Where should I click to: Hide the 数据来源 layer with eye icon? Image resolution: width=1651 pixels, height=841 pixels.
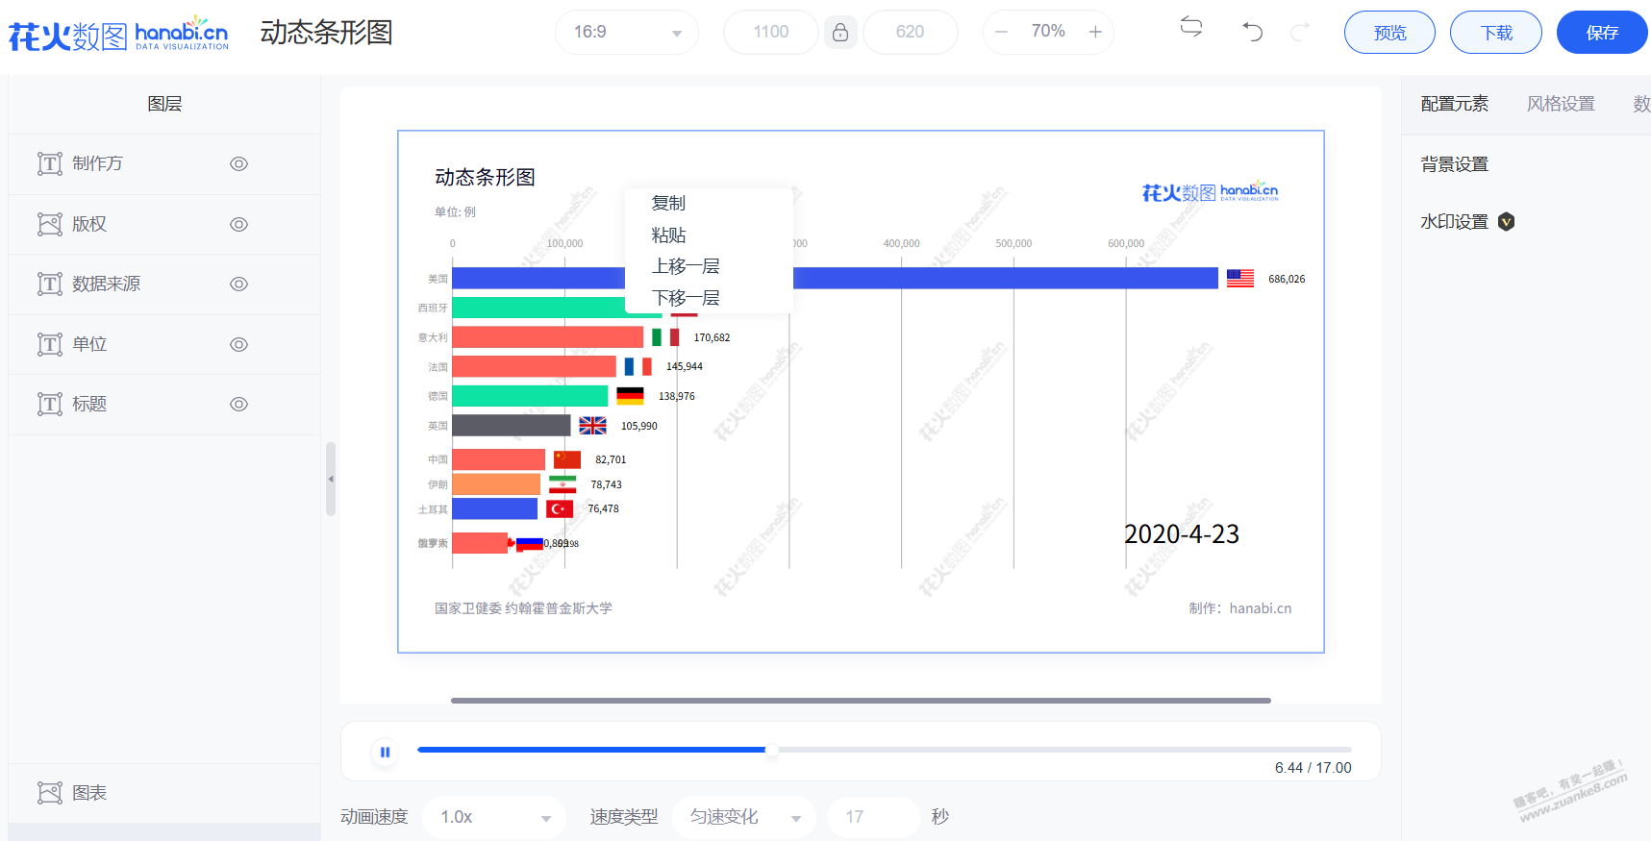click(x=238, y=284)
